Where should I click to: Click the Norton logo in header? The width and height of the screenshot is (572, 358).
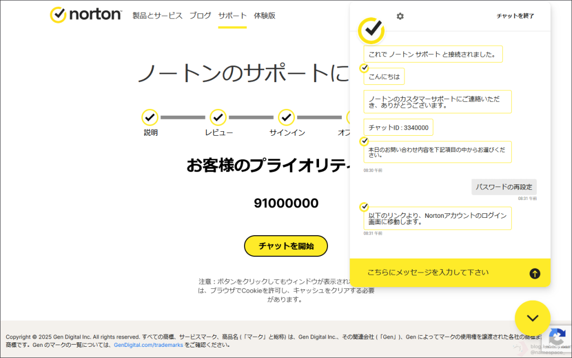tap(85, 15)
